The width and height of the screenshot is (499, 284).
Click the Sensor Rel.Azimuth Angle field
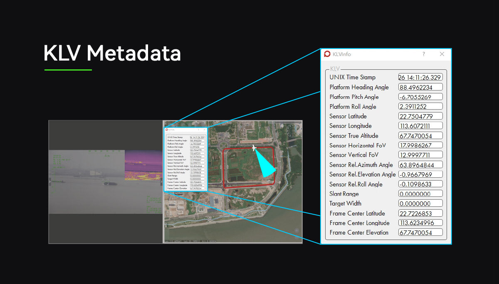click(420, 164)
